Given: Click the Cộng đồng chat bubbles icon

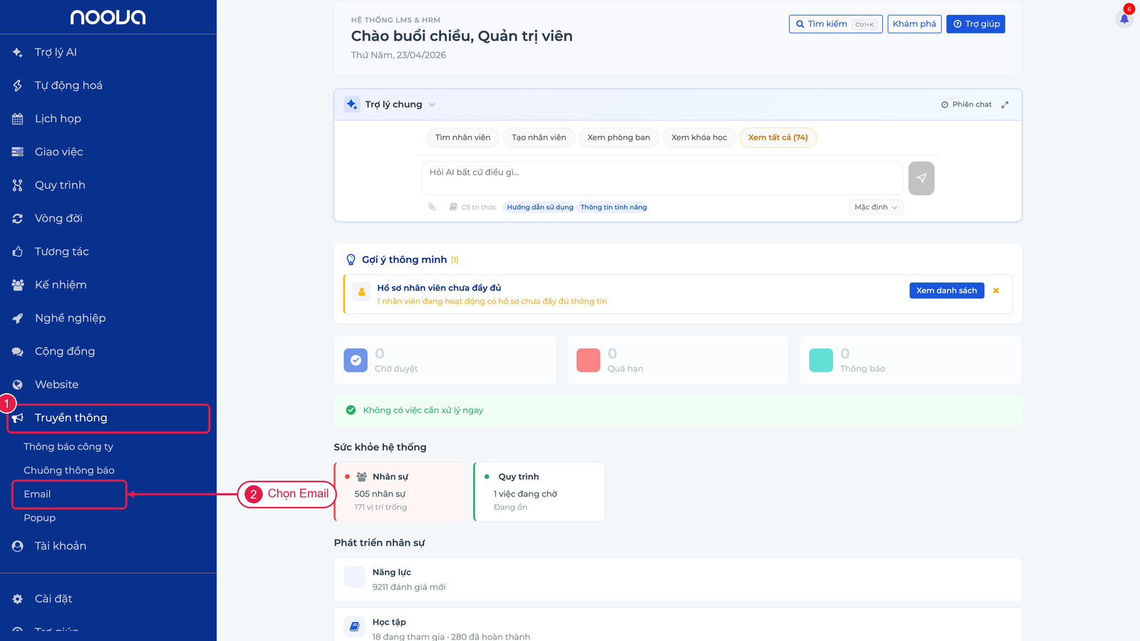Looking at the screenshot, I should pos(18,351).
